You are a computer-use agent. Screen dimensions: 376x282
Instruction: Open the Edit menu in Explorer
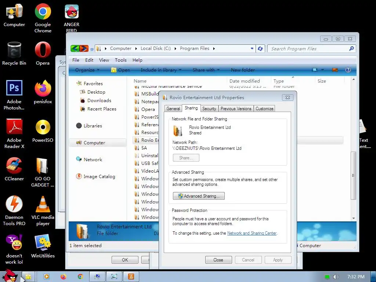89,60
